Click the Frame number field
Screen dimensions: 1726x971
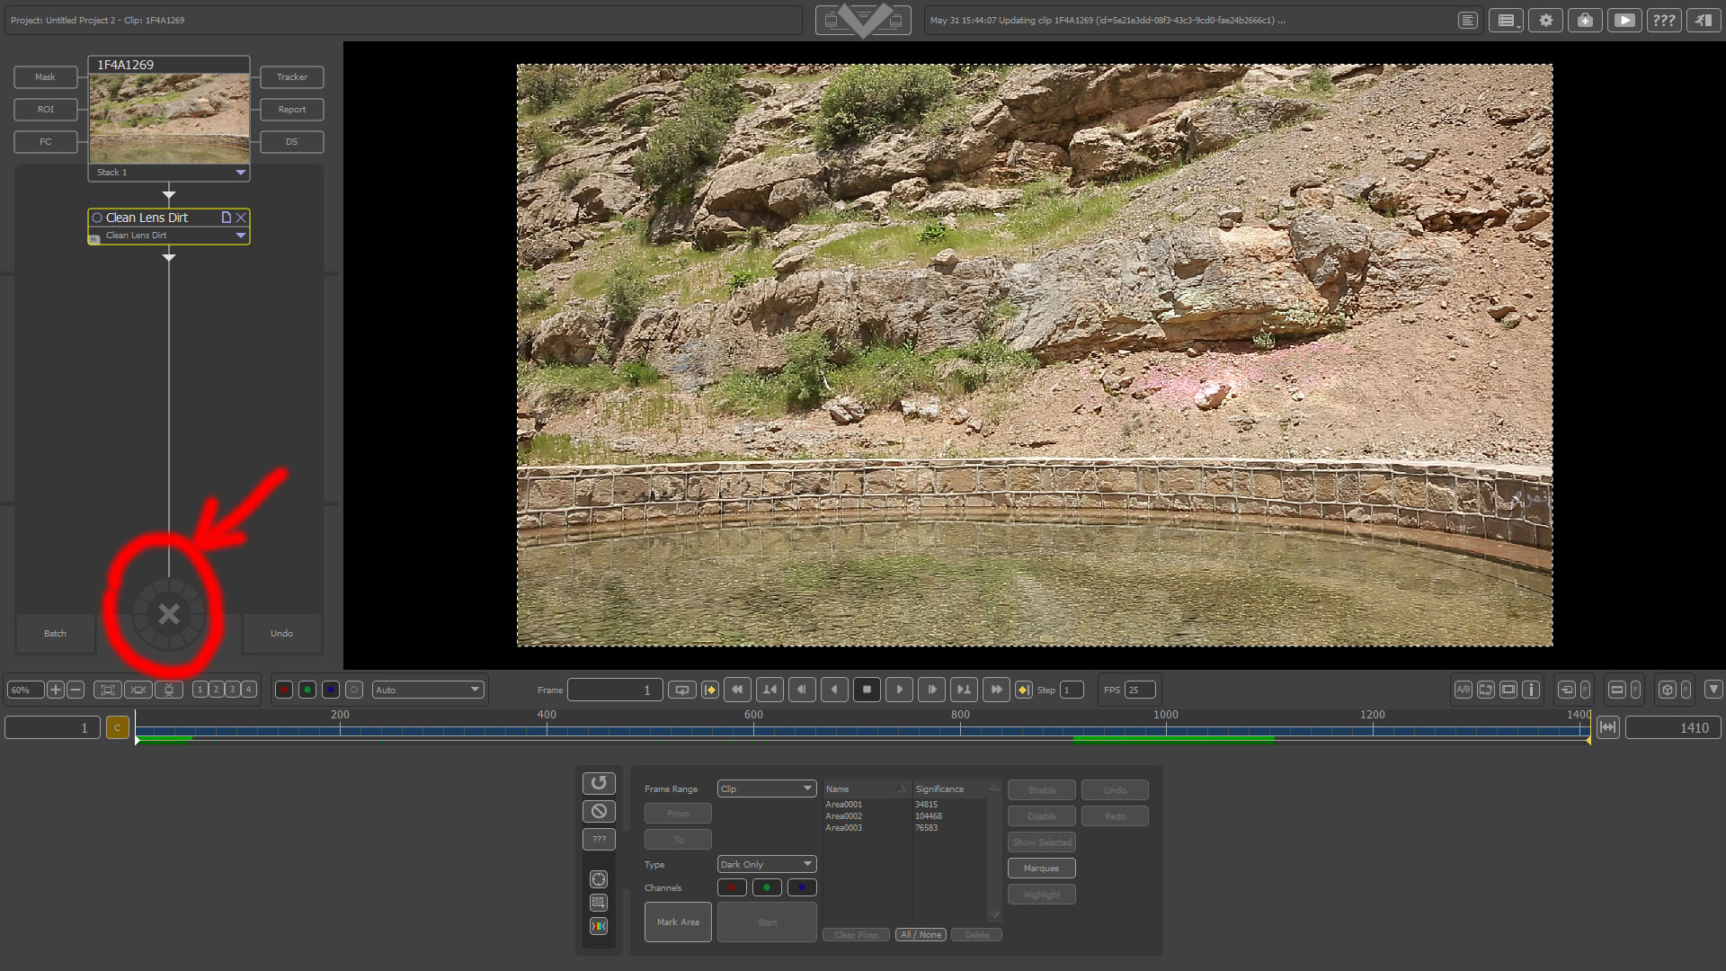(x=615, y=690)
